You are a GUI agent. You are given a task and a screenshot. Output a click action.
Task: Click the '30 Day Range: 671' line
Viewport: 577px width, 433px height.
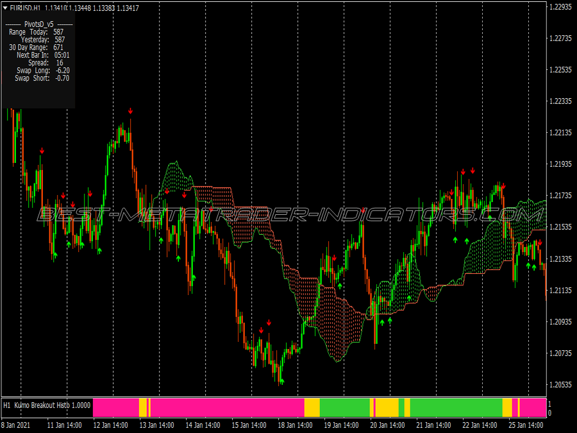(x=36, y=47)
